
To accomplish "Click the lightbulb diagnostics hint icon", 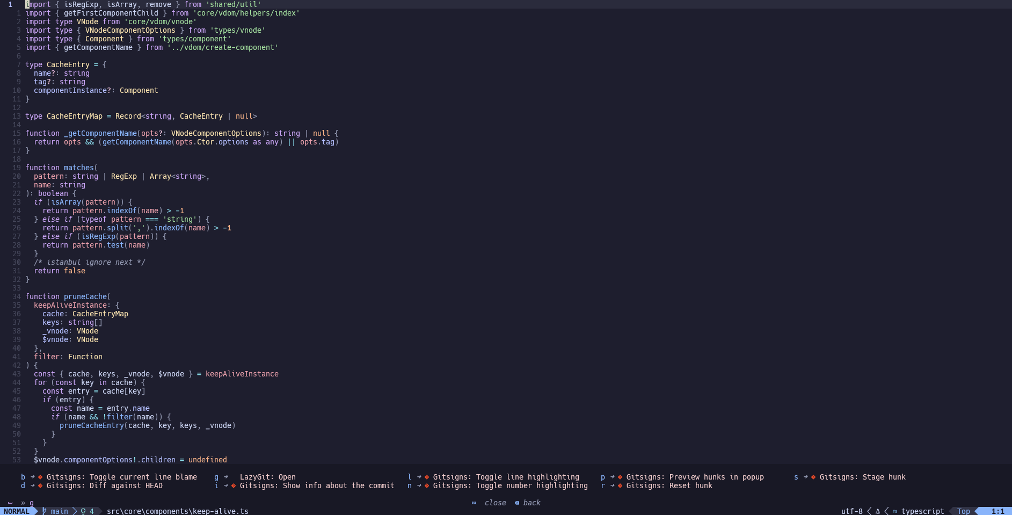I will coord(83,511).
